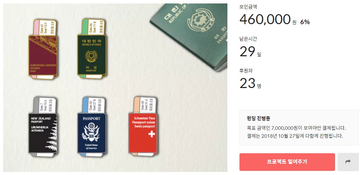The height and width of the screenshot is (175, 363).
Task: Click the 460,000 raised amount figure
Action: pos(265,19)
